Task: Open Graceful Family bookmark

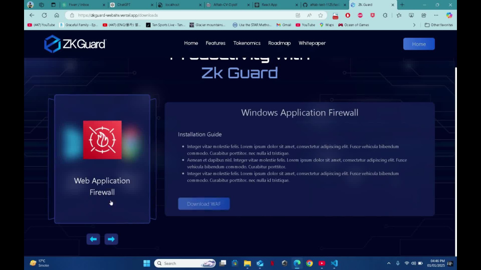Action: 78,25
